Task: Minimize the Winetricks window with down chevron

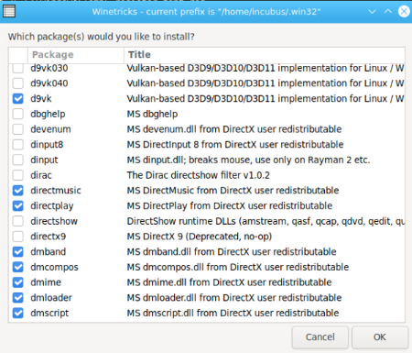Action: click(x=372, y=12)
